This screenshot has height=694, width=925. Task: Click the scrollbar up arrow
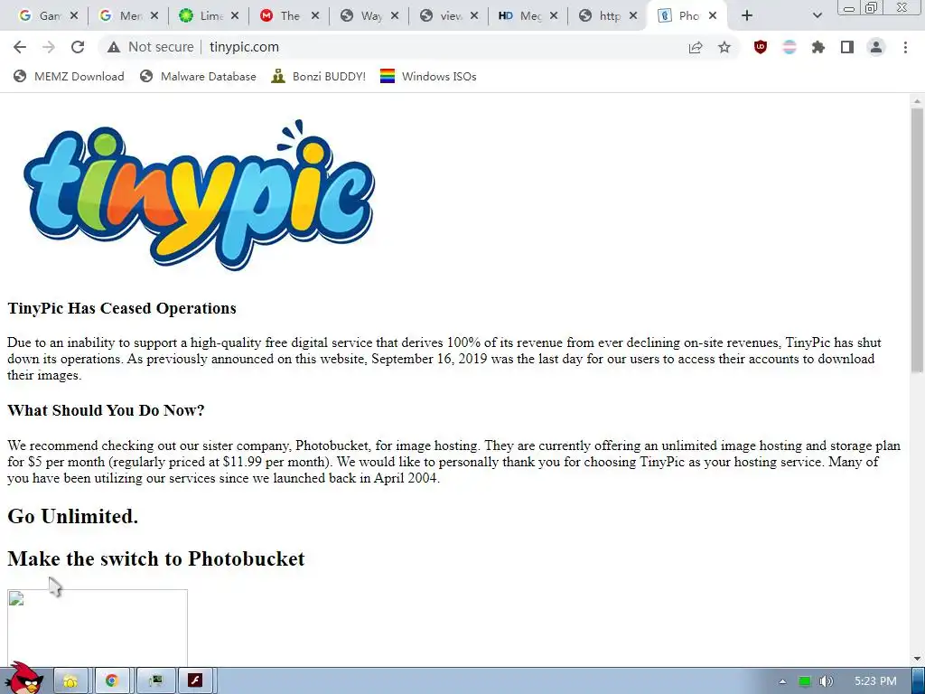point(917,101)
